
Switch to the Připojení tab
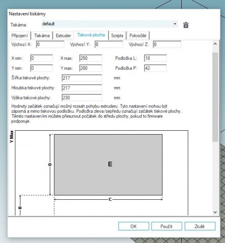click(19, 35)
